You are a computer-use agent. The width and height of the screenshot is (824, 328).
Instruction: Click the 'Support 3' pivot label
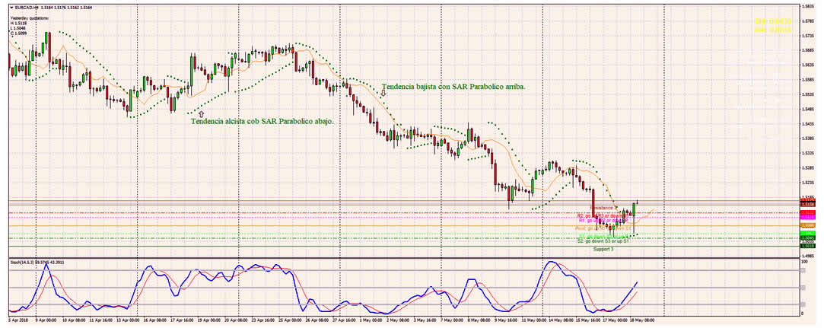[x=603, y=249]
